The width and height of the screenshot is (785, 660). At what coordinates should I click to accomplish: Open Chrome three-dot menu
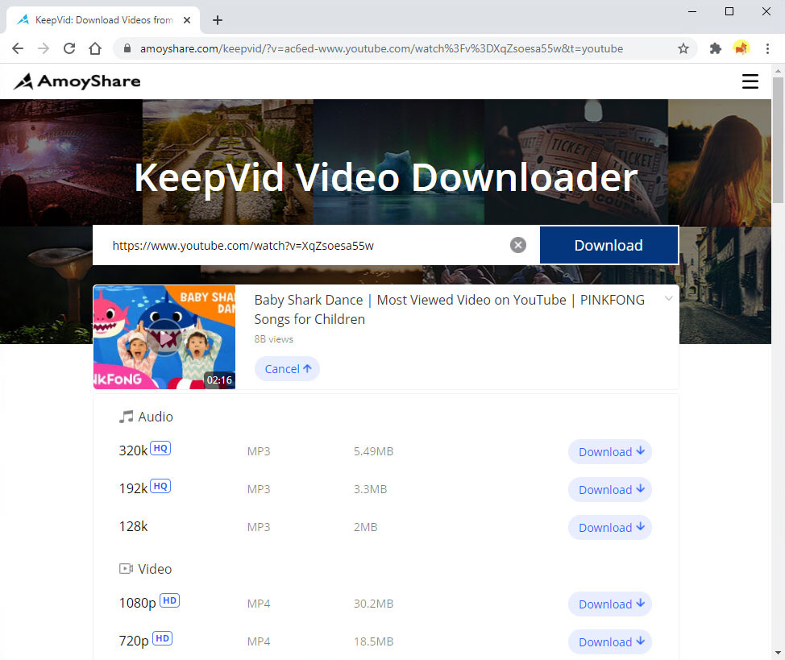pos(767,48)
